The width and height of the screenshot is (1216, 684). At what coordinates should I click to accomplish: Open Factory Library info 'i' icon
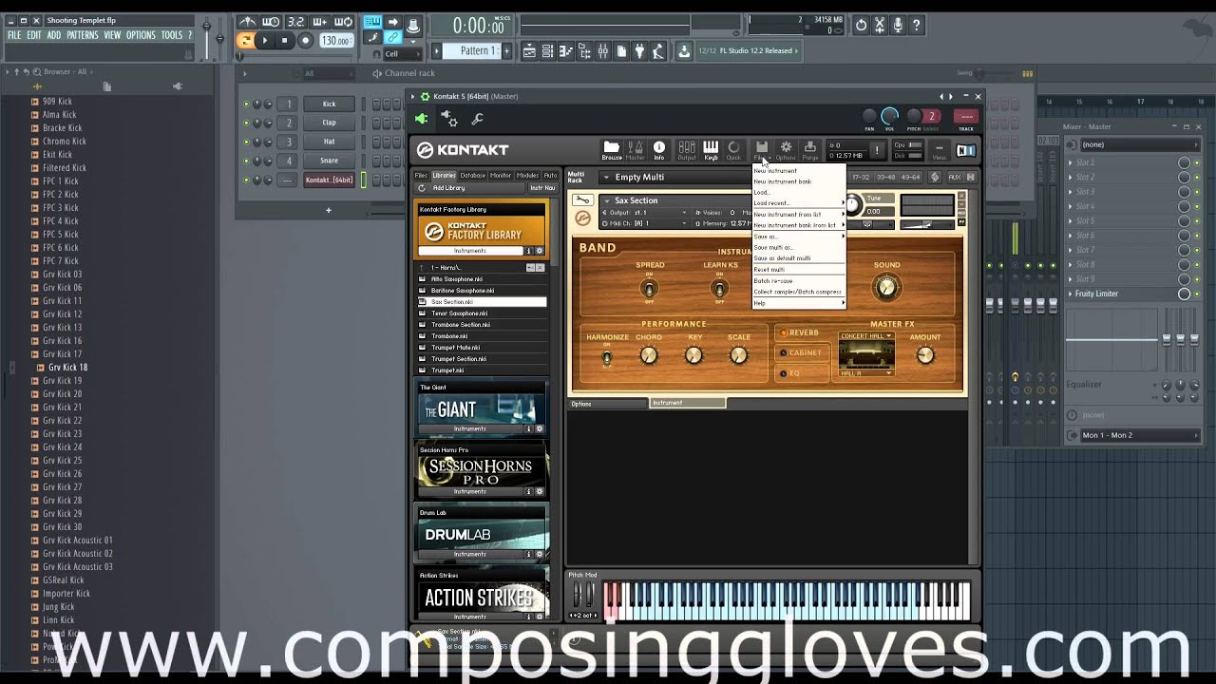tap(529, 251)
